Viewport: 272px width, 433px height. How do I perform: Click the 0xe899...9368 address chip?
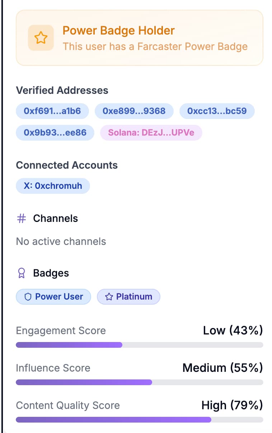point(134,111)
